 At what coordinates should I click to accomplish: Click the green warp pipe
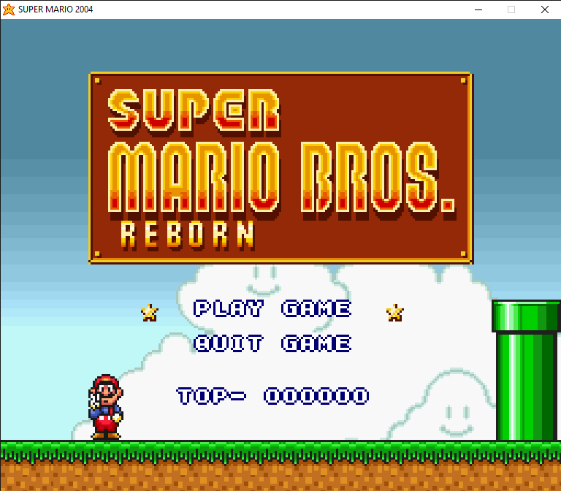tap(526, 370)
